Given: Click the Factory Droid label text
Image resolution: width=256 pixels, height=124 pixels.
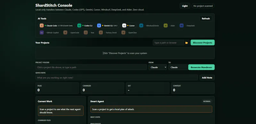Looking at the screenshot, I should click(111, 33).
